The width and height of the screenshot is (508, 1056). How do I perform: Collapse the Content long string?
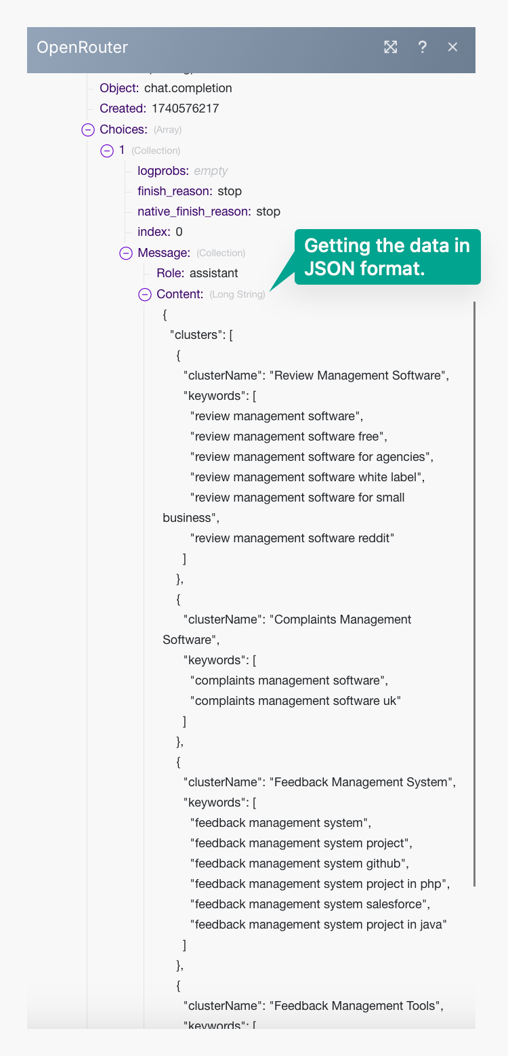pos(144,294)
